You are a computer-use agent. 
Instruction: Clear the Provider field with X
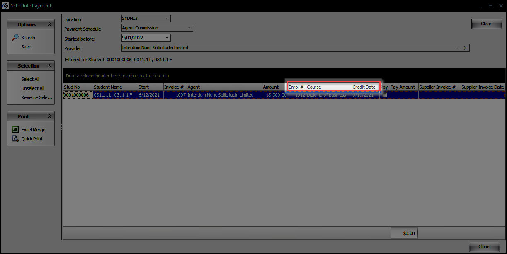(x=465, y=48)
